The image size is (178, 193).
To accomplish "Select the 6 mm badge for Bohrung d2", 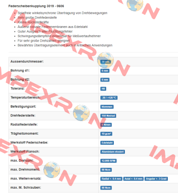I will pos(105,80).
